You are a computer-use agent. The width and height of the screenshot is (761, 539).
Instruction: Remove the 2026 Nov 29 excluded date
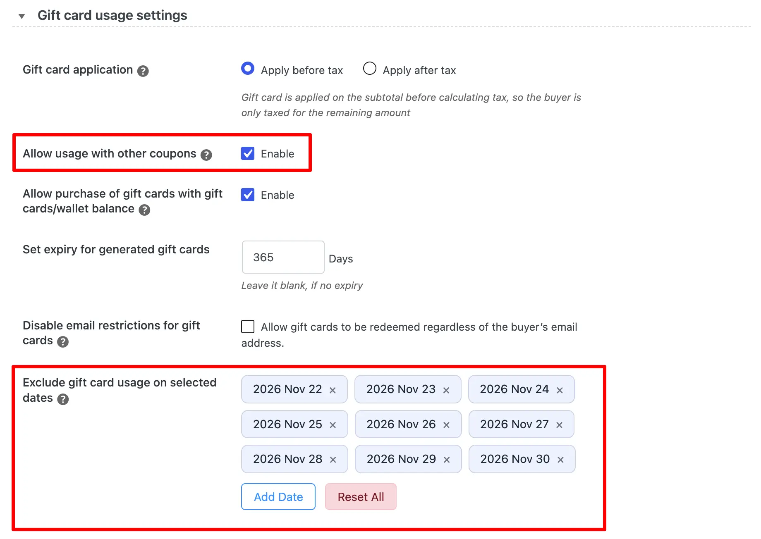point(447,460)
